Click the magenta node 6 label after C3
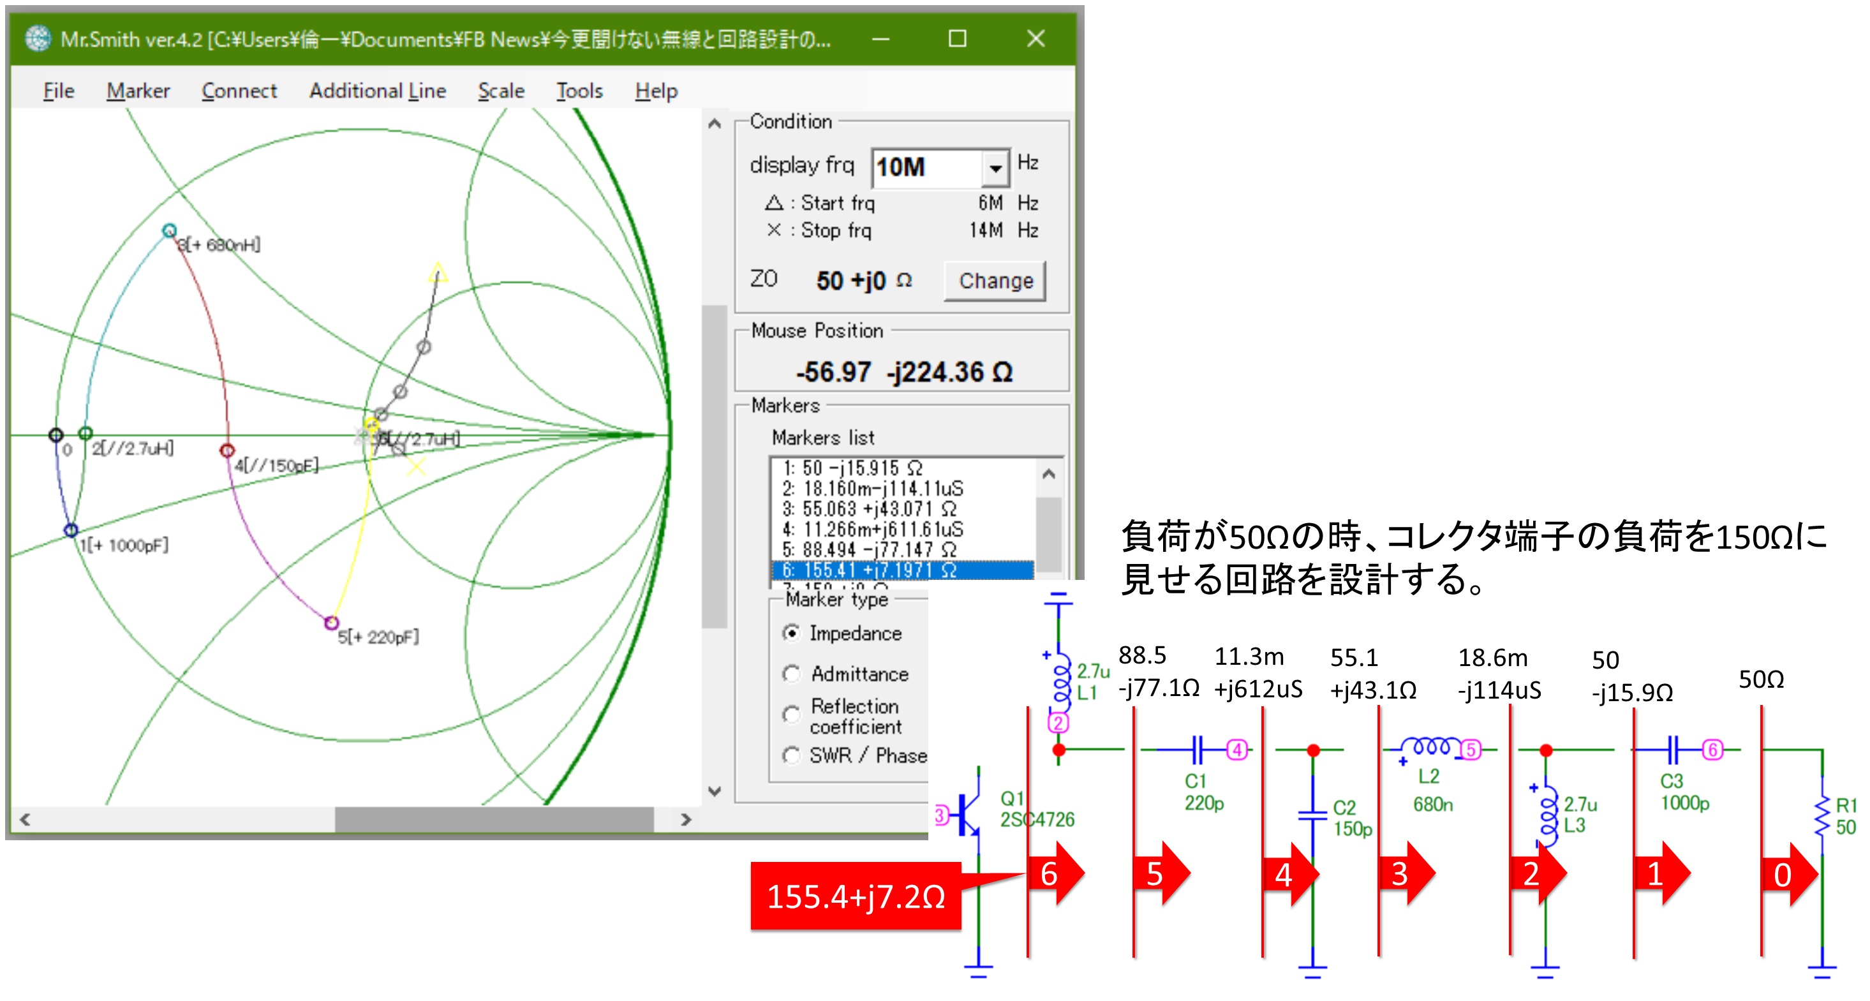 1712,749
